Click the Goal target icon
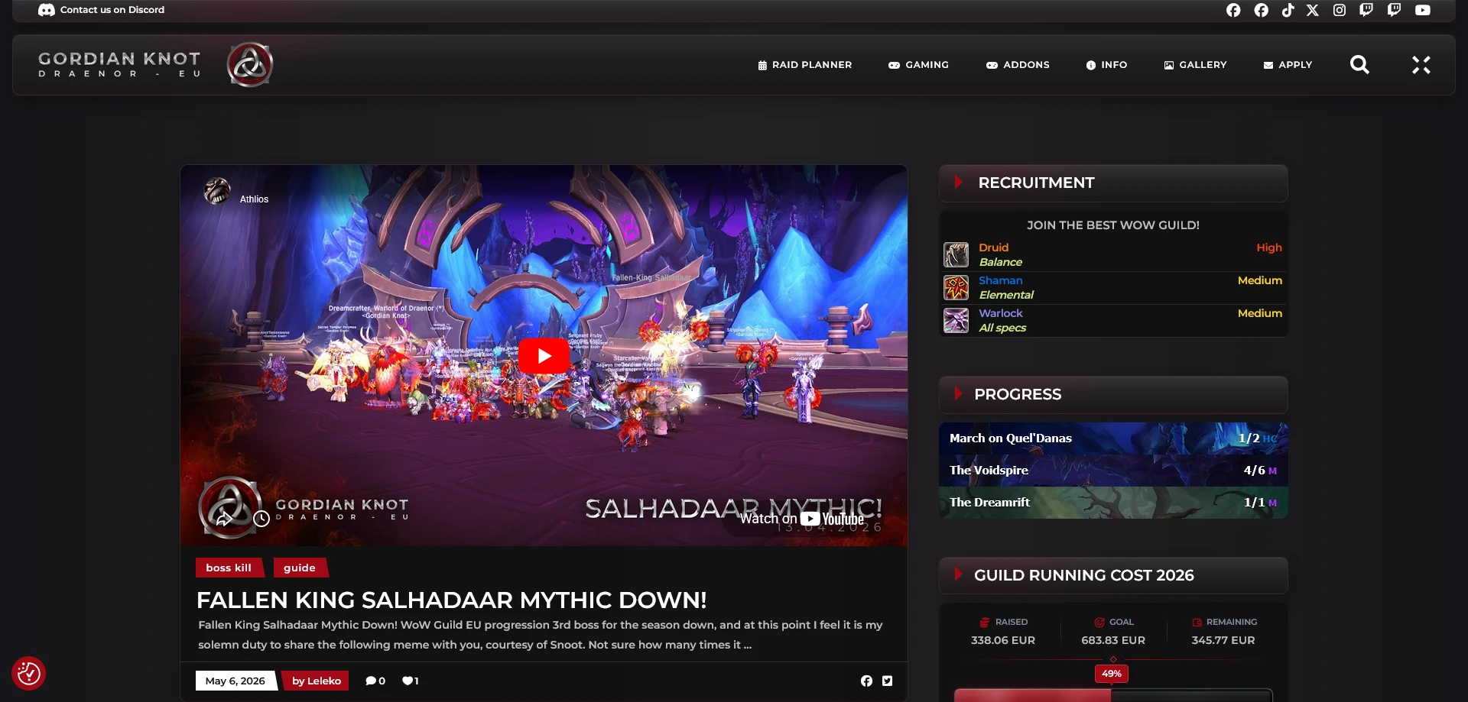This screenshot has width=1468, height=702. (x=1099, y=622)
